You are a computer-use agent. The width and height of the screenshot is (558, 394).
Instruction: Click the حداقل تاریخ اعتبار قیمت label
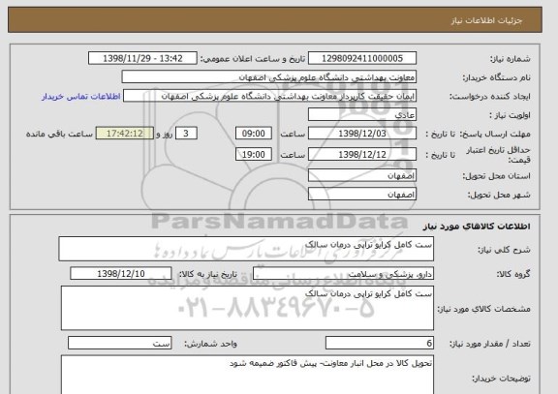pyautogui.click(x=498, y=155)
